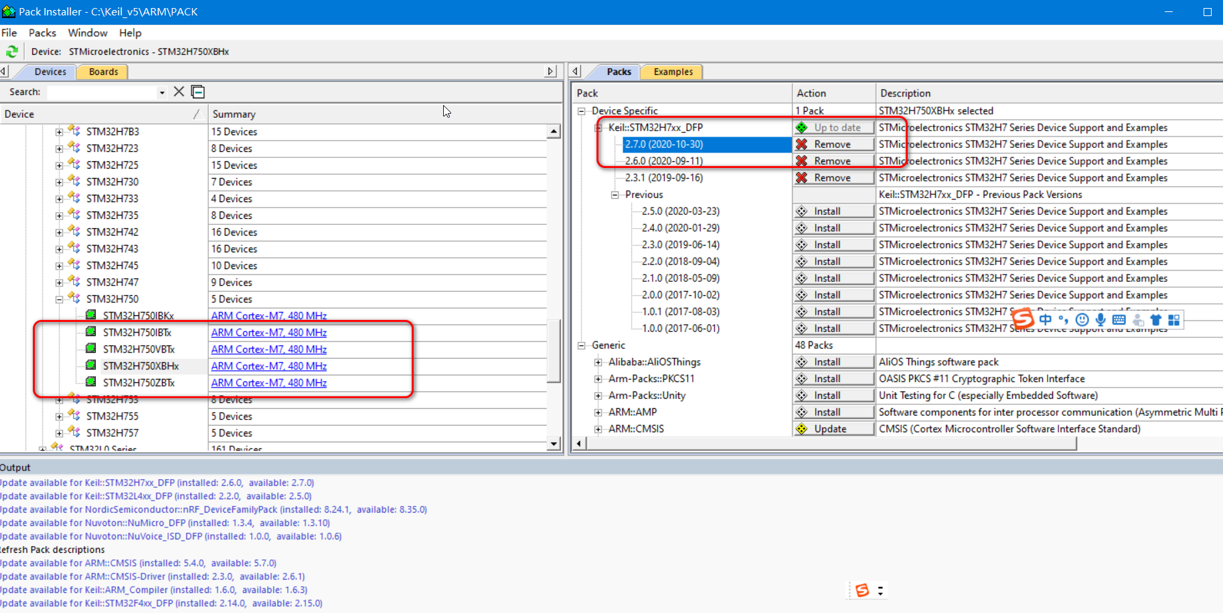Click the device list scroll-down arrow
The height and width of the screenshot is (613, 1223).
point(554,443)
